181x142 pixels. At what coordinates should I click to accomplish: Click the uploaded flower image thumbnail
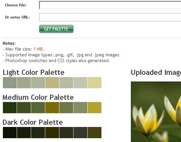156,112
